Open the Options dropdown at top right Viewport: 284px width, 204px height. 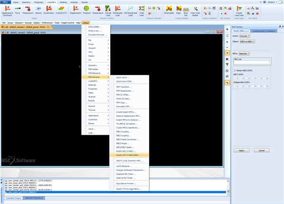[272, 2]
